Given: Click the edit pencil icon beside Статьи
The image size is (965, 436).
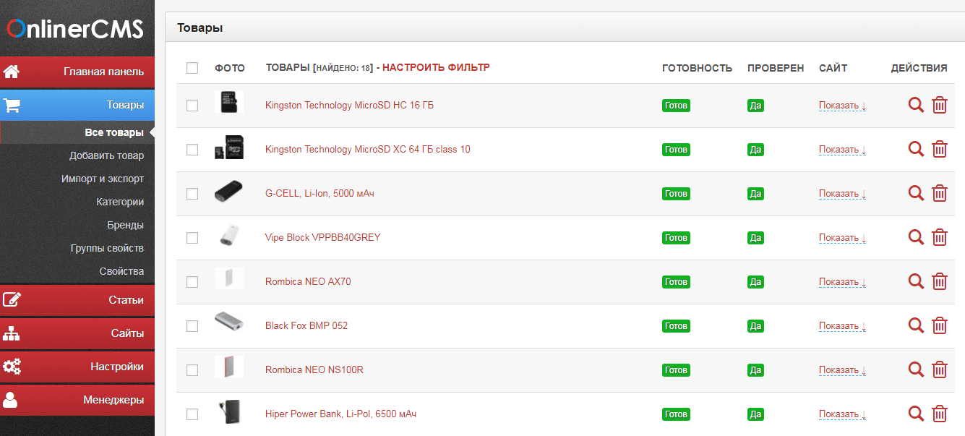Looking at the screenshot, I should [x=12, y=299].
